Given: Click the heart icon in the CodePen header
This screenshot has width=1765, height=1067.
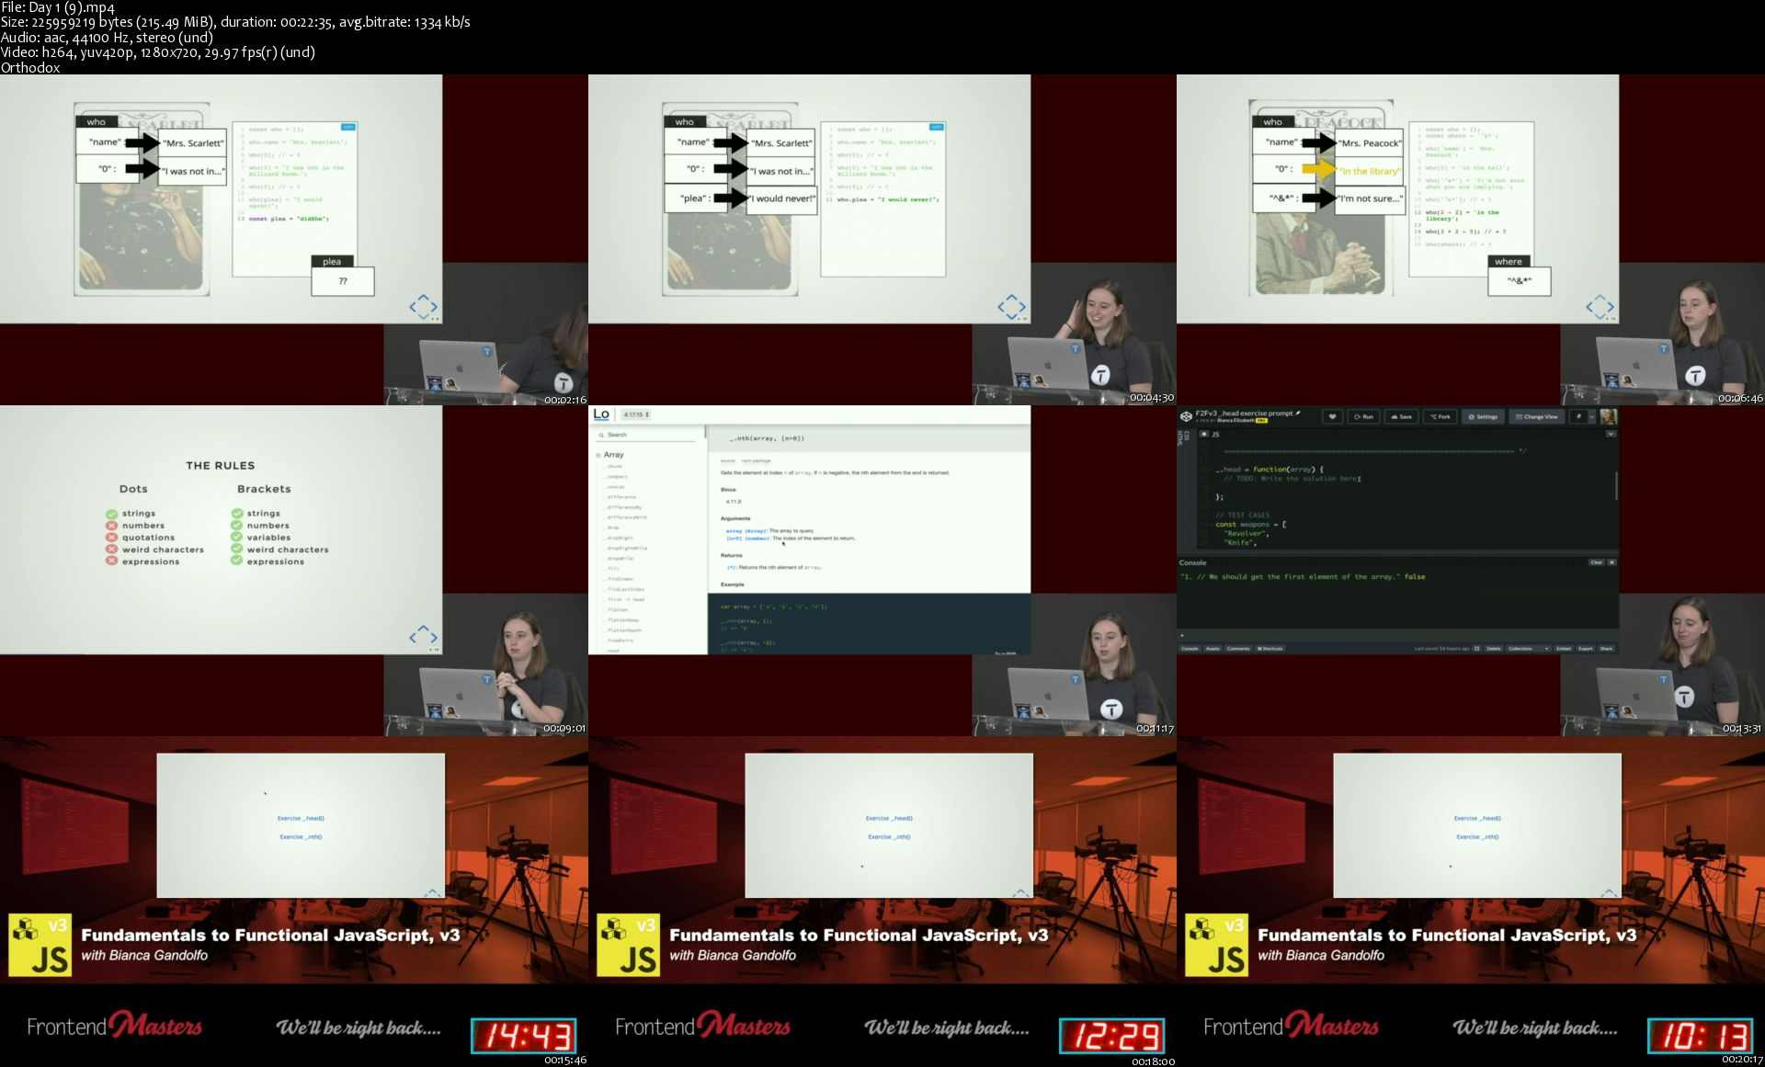Looking at the screenshot, I should [1333, 416].
